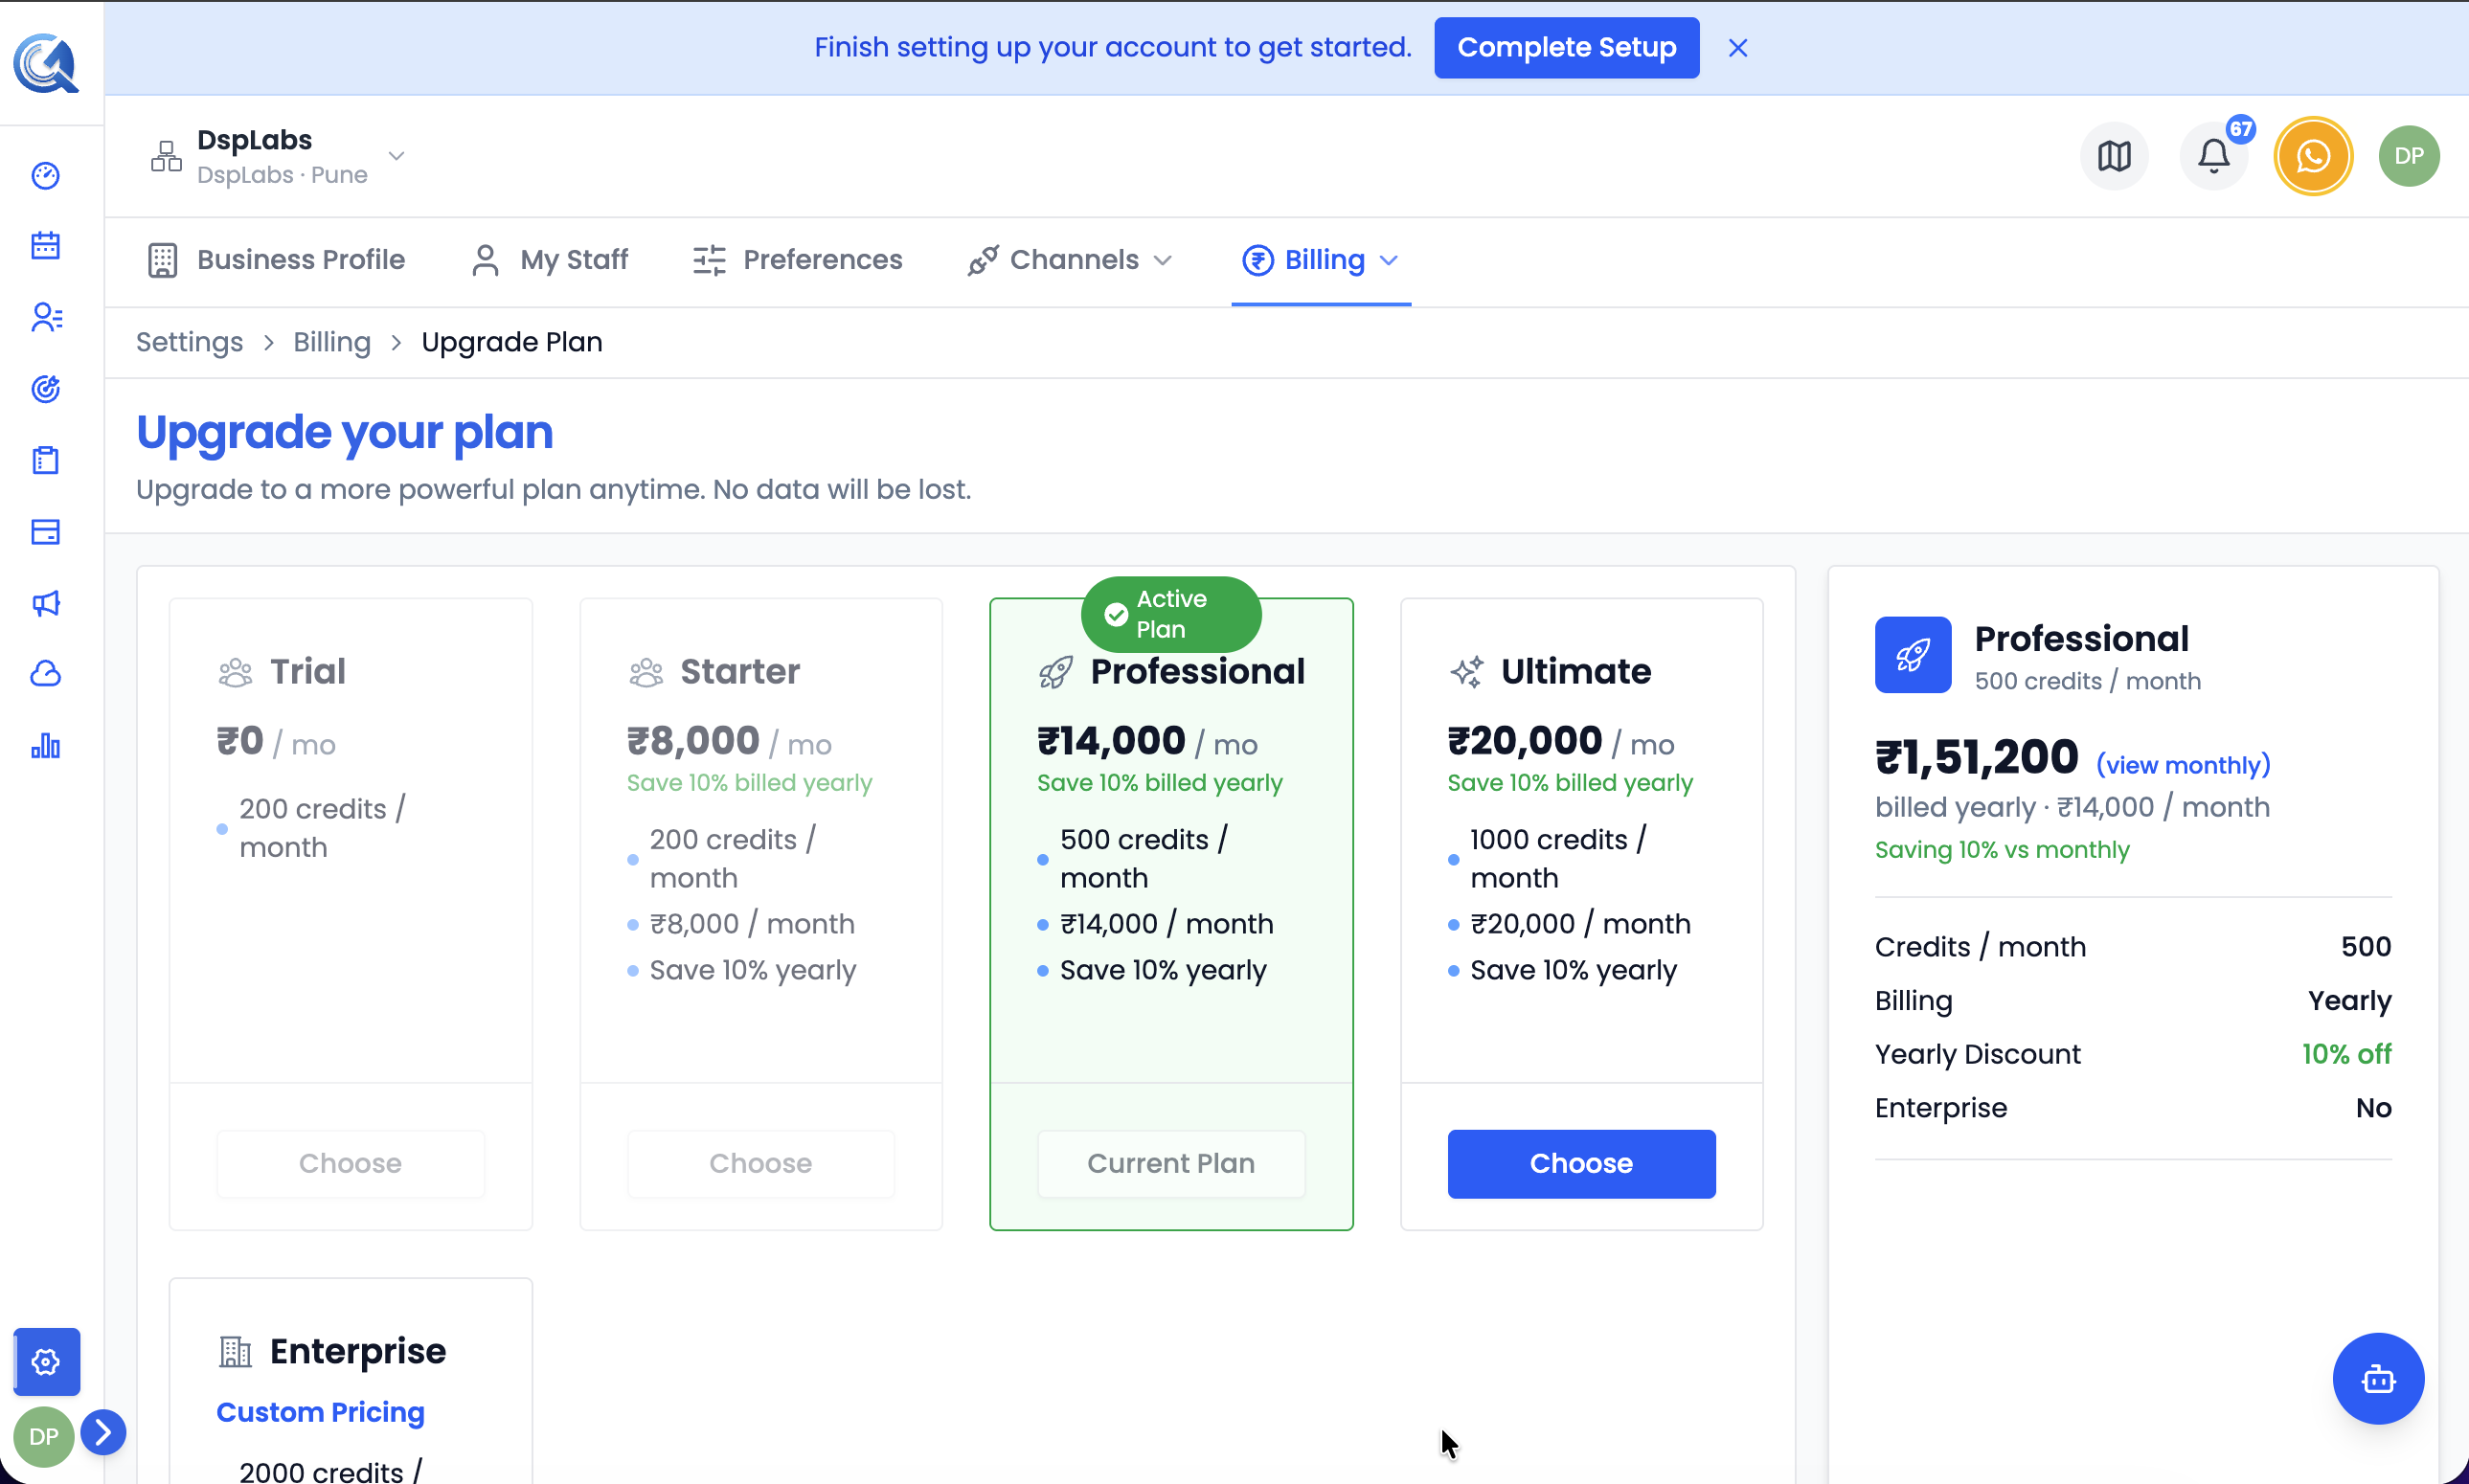This screenshot has width=2469, height=1484.
Task: Go to the Preferences tab
Action: pos(797,260)
